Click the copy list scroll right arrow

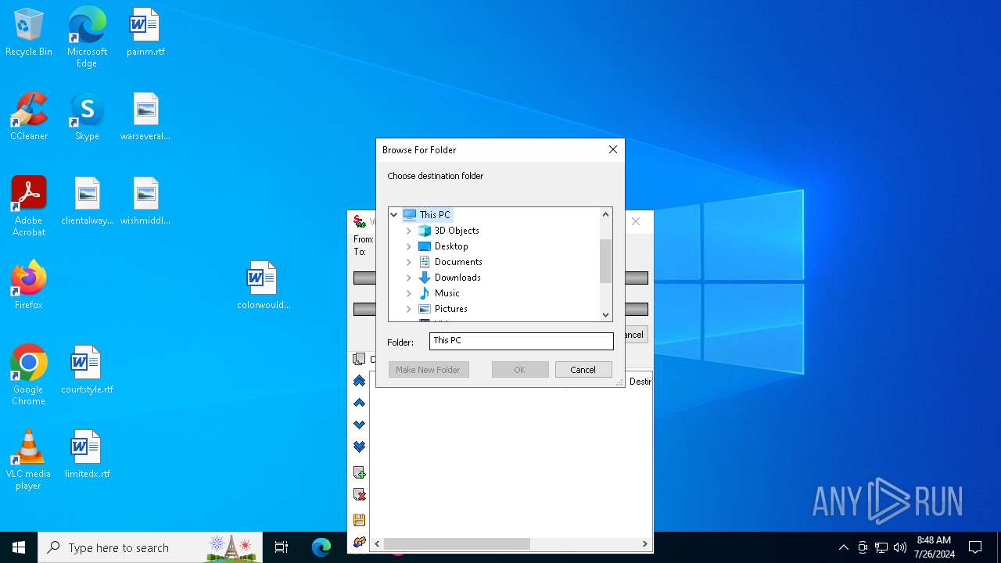click(645, 543)
